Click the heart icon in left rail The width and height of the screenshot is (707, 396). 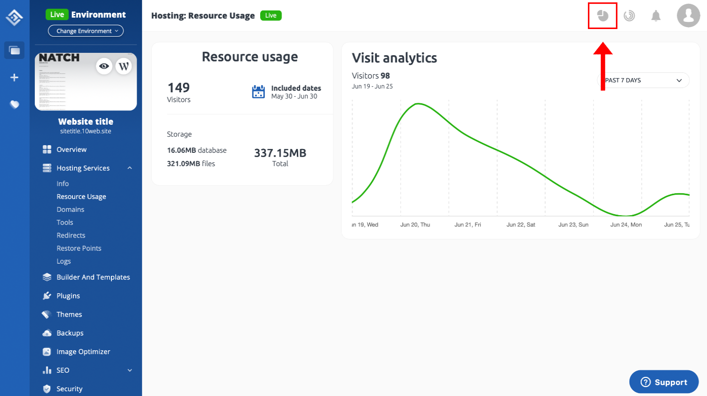(14, 104)
